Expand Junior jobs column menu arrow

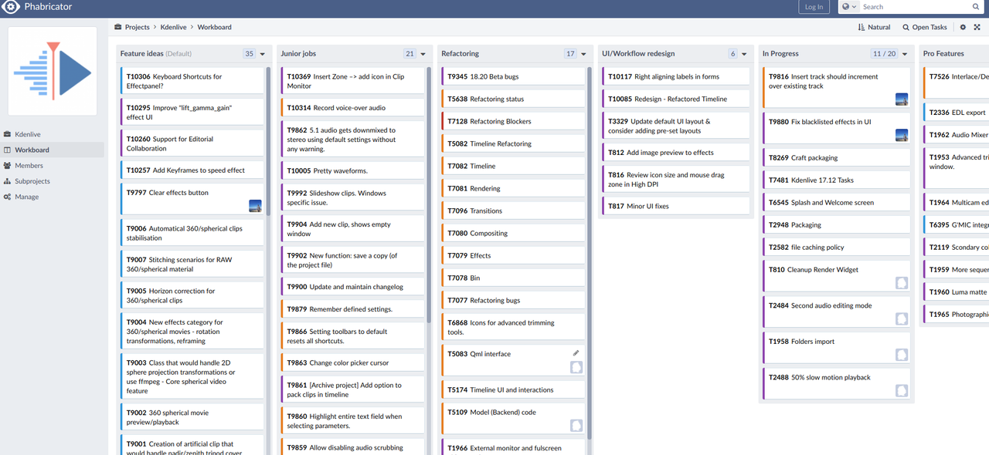(x=423, y=54)
